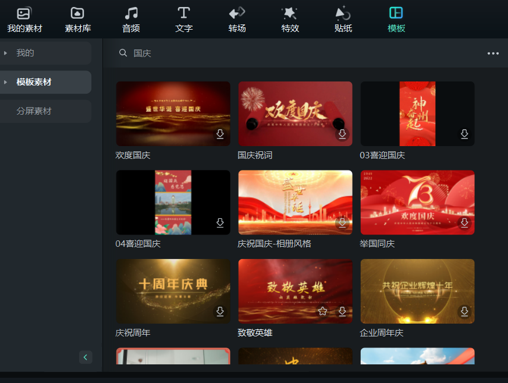Download the 欢度国庆 template
This screenshot has height=383, width=508.
pos(220,134)
